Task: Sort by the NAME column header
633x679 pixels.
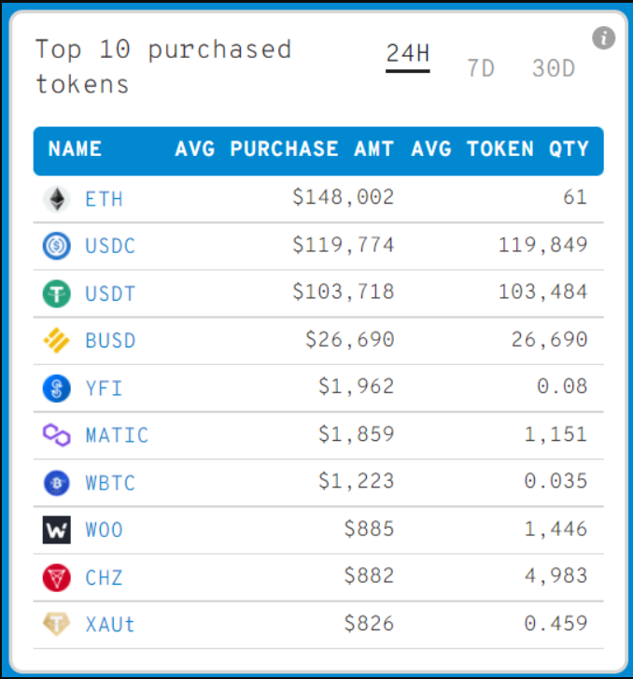Action: pos(76,149)
